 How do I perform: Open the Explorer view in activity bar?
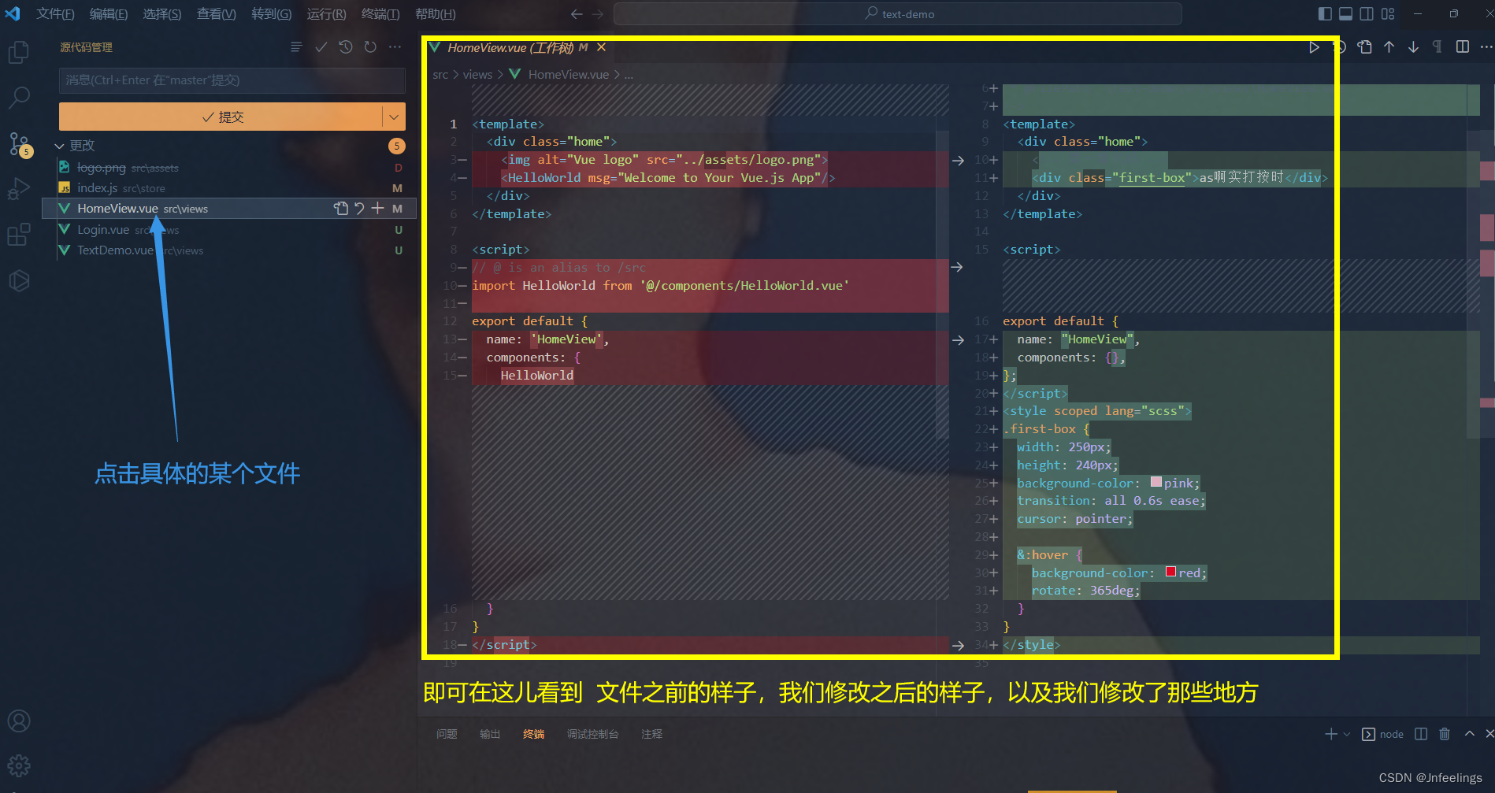point(18,53)
